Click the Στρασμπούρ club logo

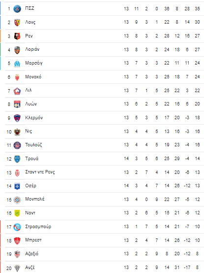(17, 227)
